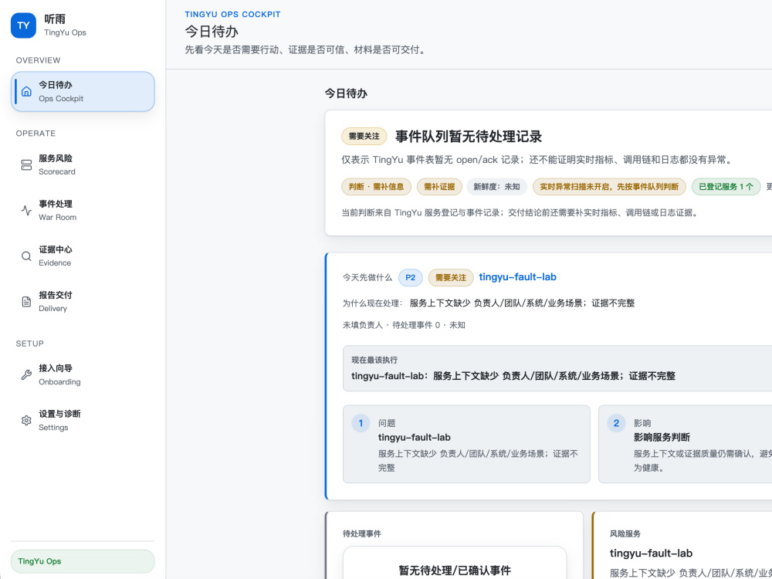Click the 今天先做什么 label
The width and height of the screenshot is (772, 579).
point(367,278)
